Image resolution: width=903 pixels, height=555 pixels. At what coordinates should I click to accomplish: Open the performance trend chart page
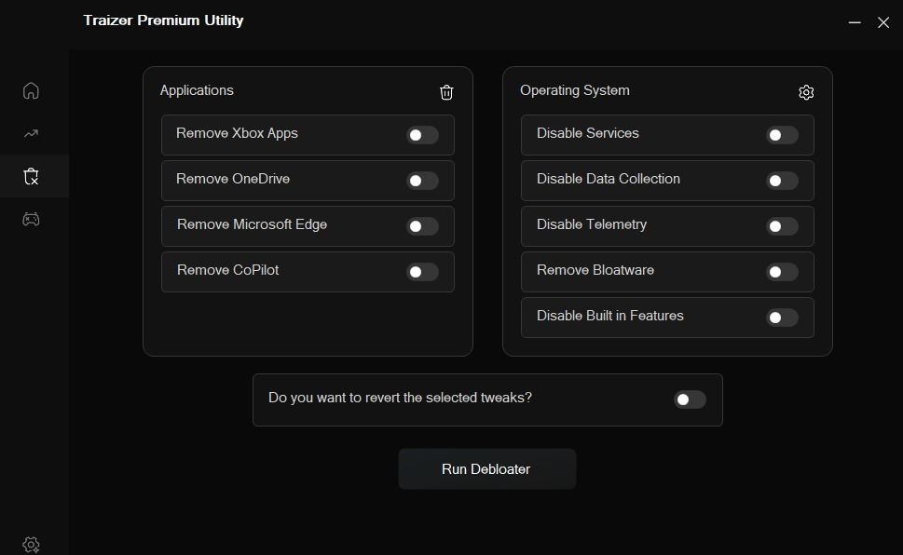31,133
